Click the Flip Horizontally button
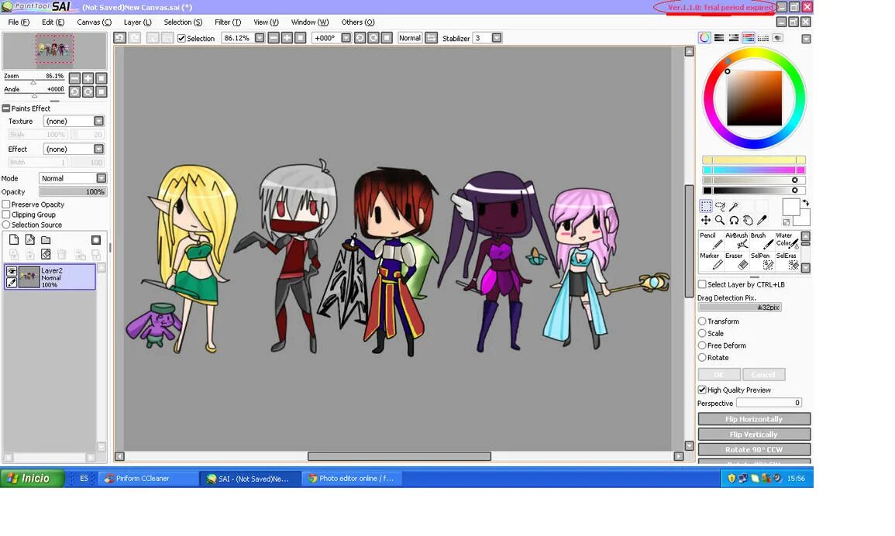Image resolution: width=895 pixels, height=536 pixels. [754, 419]
